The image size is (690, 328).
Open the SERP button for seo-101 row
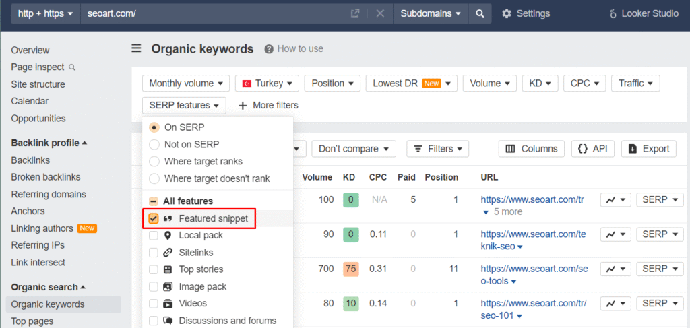[660, 303]
